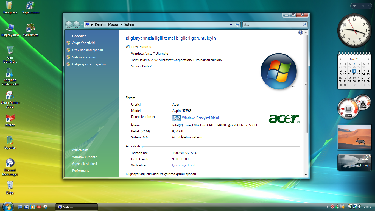Click the network tray icon
This screenshot has width=375, height=211.
coord(355,207)
